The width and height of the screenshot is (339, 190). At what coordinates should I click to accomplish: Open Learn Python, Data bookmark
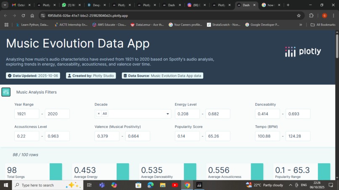pyautogui.click(x=32, y=25)
